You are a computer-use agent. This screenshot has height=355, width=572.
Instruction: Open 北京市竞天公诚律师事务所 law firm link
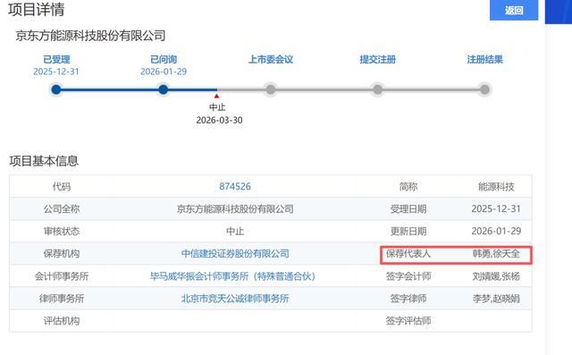coord(235,299)
